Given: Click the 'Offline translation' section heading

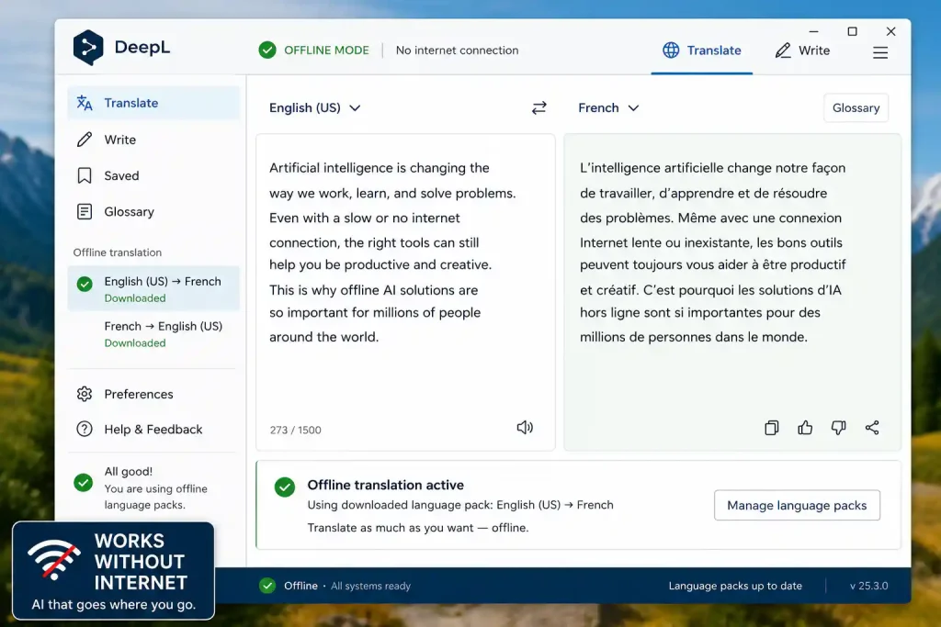Looking at the screenshot, I should (118, 252).
